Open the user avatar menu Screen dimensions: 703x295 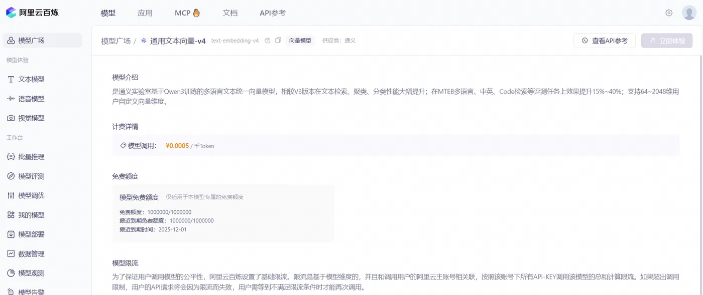pos(689,13)
